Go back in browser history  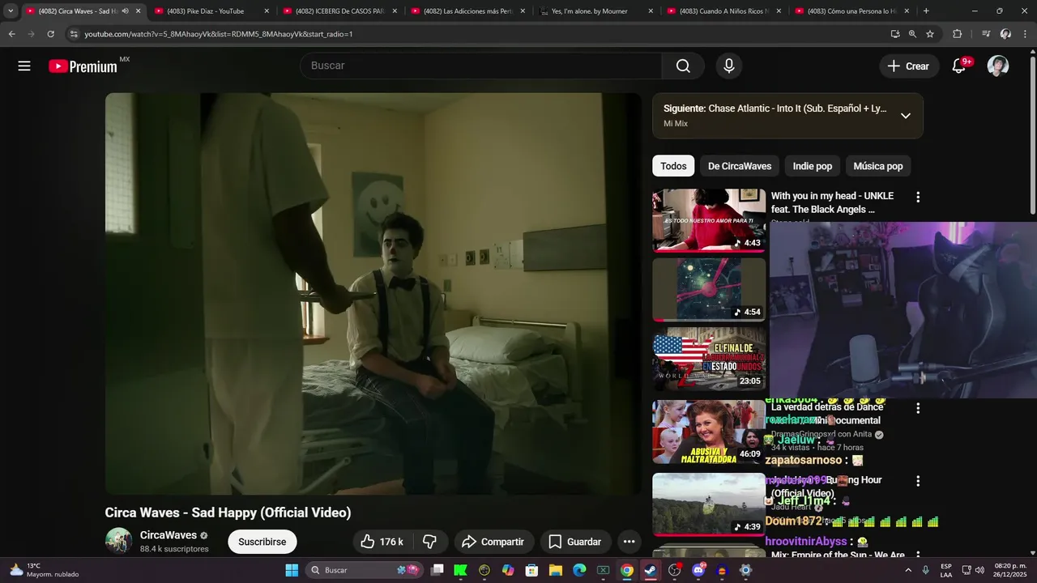(11, 34)
